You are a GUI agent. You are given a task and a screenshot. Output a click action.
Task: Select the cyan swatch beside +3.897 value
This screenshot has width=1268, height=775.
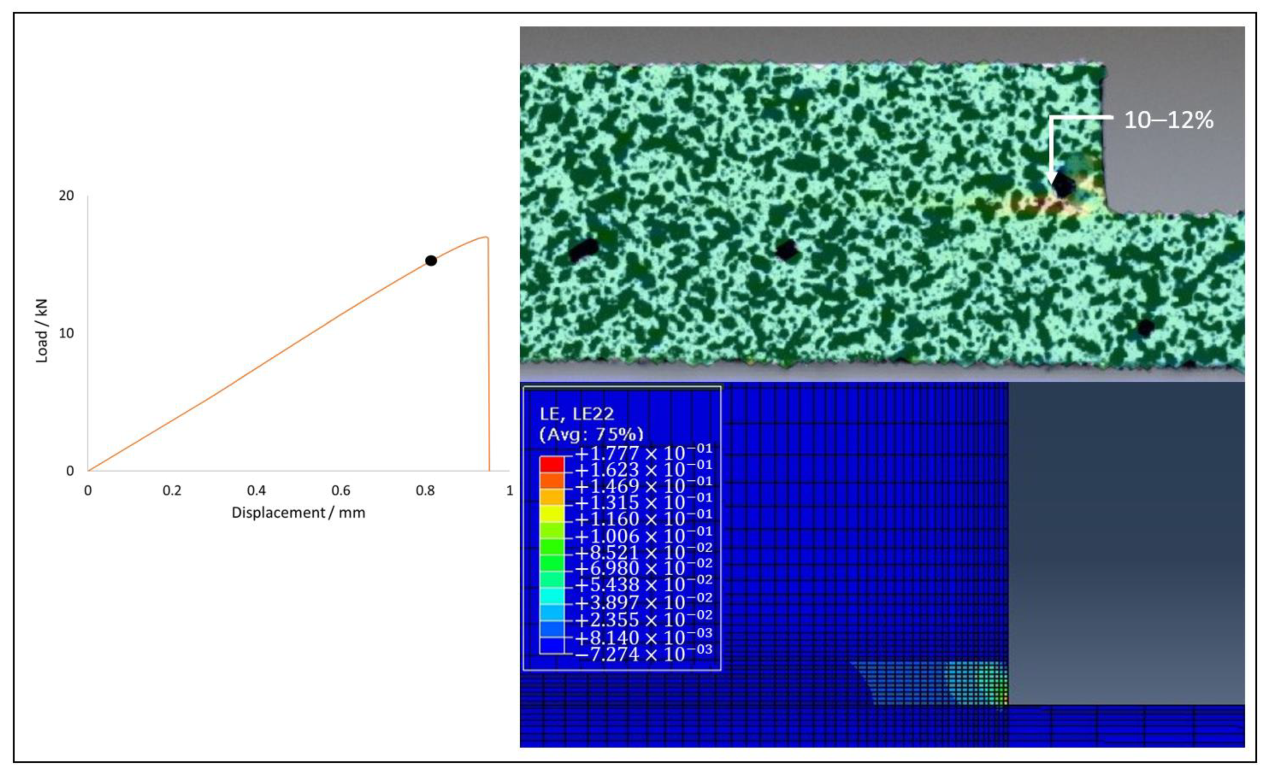click(x=552, y=596)
